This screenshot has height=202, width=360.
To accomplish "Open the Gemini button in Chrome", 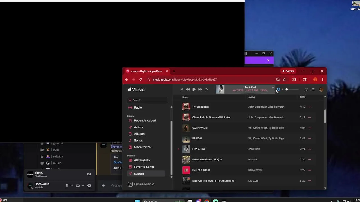I will tap(288, 71).
